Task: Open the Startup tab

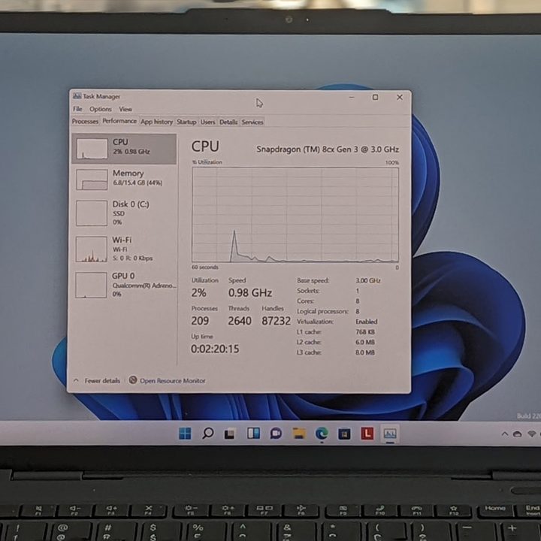Action: coord(186,122)
